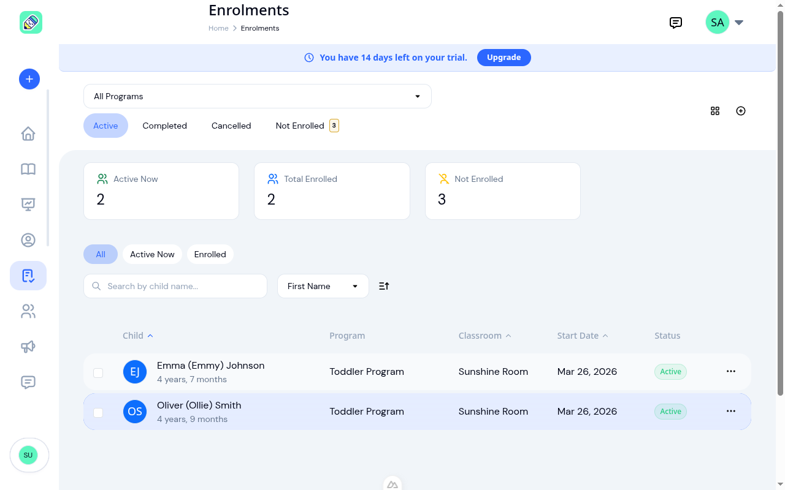This screenshot has height=490, width=785.
Task: Switch to grid view icon
Action: click(x=715, y=111)
